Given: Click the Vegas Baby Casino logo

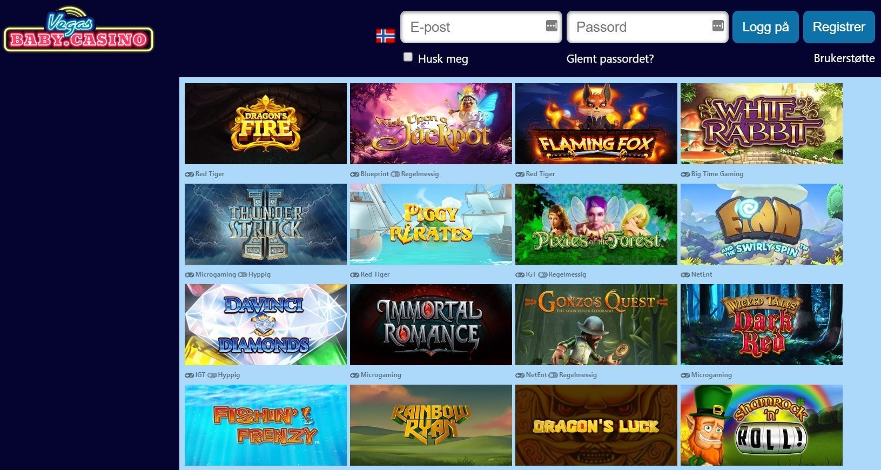Looking at the screenshot, I should click(x=78, y=30).
